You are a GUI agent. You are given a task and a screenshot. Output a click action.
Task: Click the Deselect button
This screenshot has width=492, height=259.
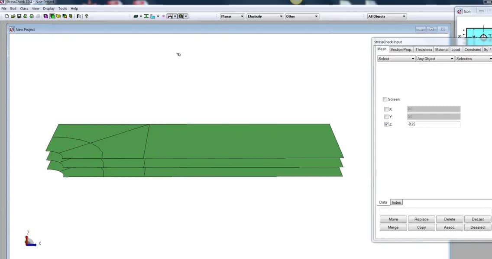(477, 227)
